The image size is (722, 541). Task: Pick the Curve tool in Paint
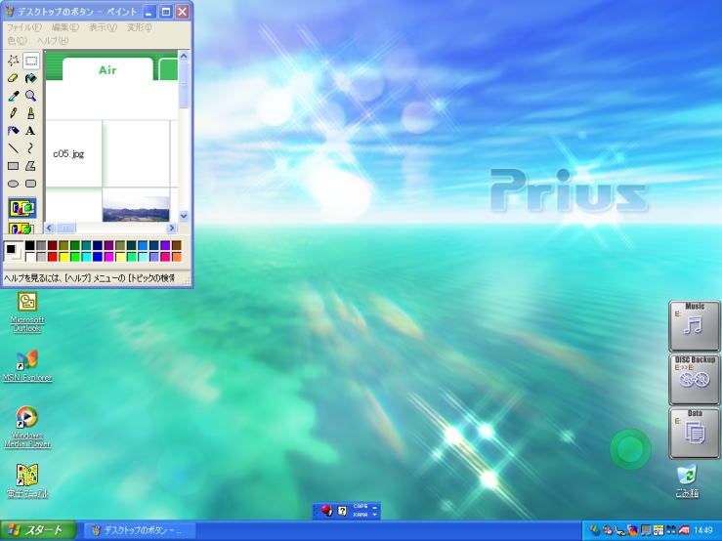click(x=31, y=148)
